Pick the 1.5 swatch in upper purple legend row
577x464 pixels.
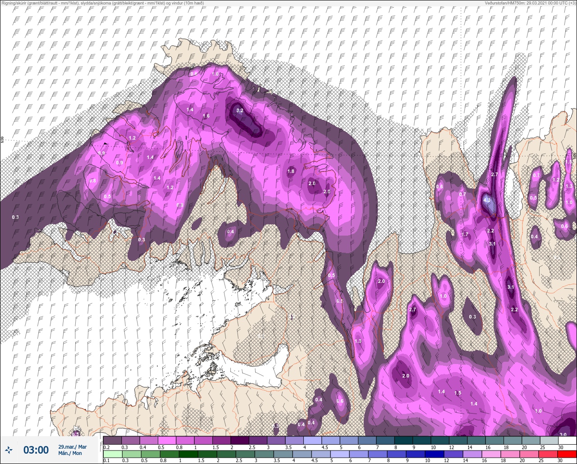[221, 440]
